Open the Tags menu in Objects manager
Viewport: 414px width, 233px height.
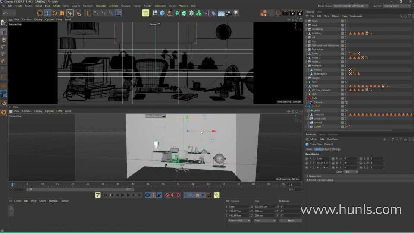345,16
